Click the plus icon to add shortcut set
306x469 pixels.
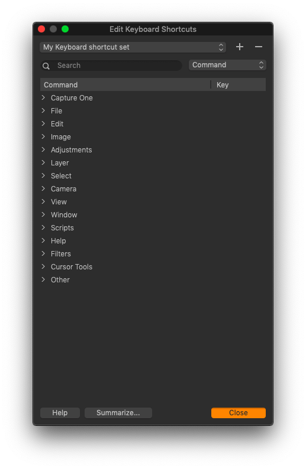click(x=240, y=47)
